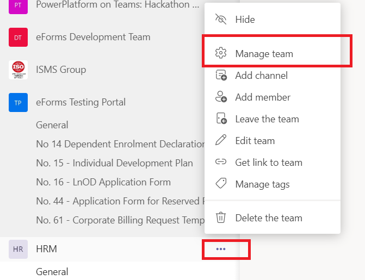Click the blue TP team avatar

18,102
